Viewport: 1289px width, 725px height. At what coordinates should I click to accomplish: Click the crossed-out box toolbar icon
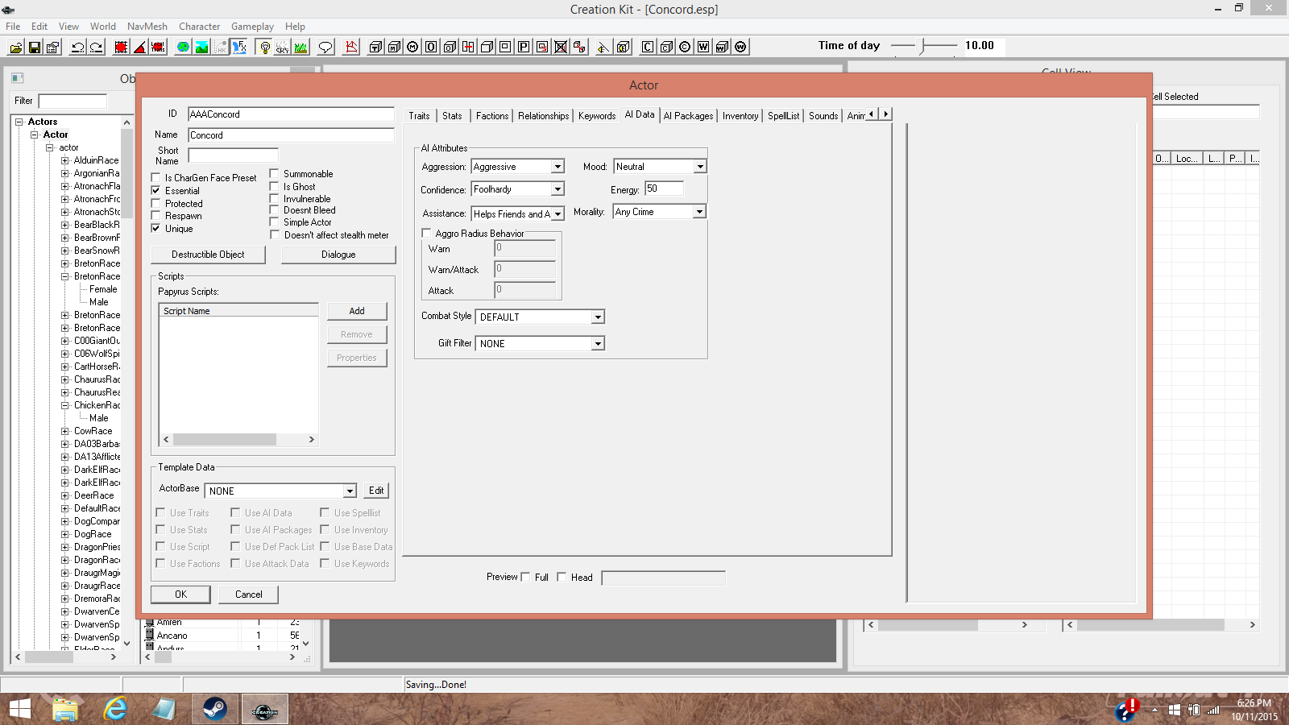[x=561, y=47]
